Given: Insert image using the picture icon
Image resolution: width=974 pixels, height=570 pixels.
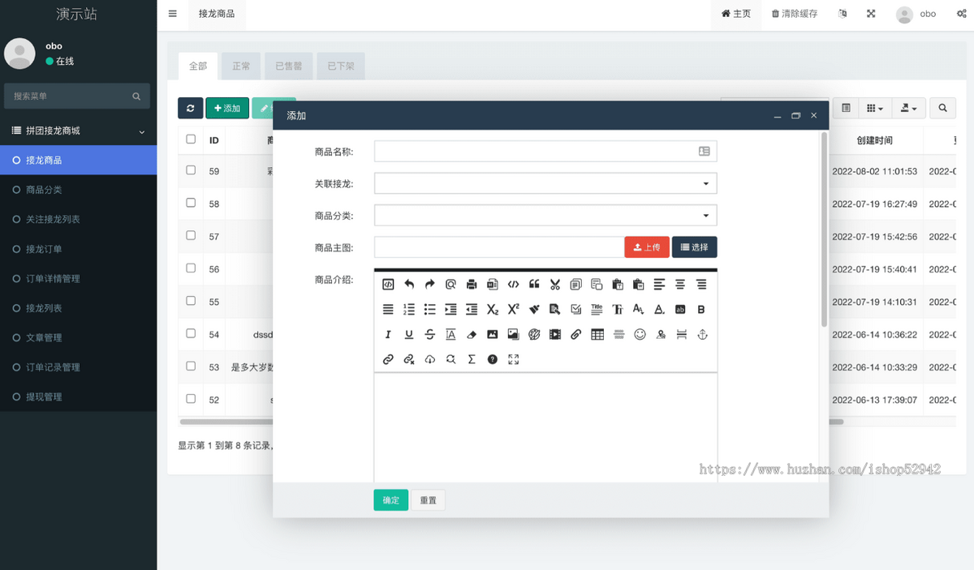Looking at the screenshot, I should click(x=493, y=334).
